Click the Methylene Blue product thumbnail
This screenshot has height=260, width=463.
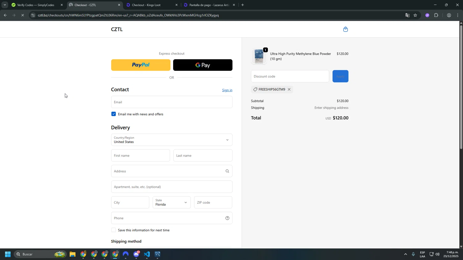click(259, 56)
